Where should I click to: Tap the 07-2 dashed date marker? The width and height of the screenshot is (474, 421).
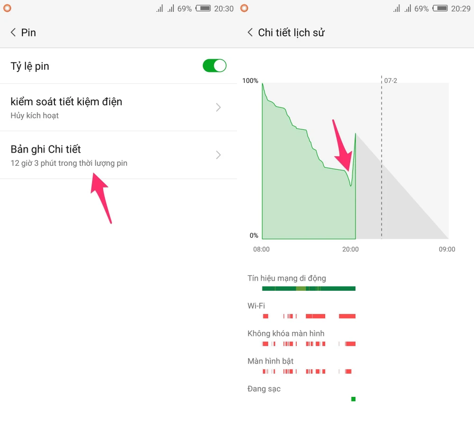pyautogui.click(x=382, y=156)
